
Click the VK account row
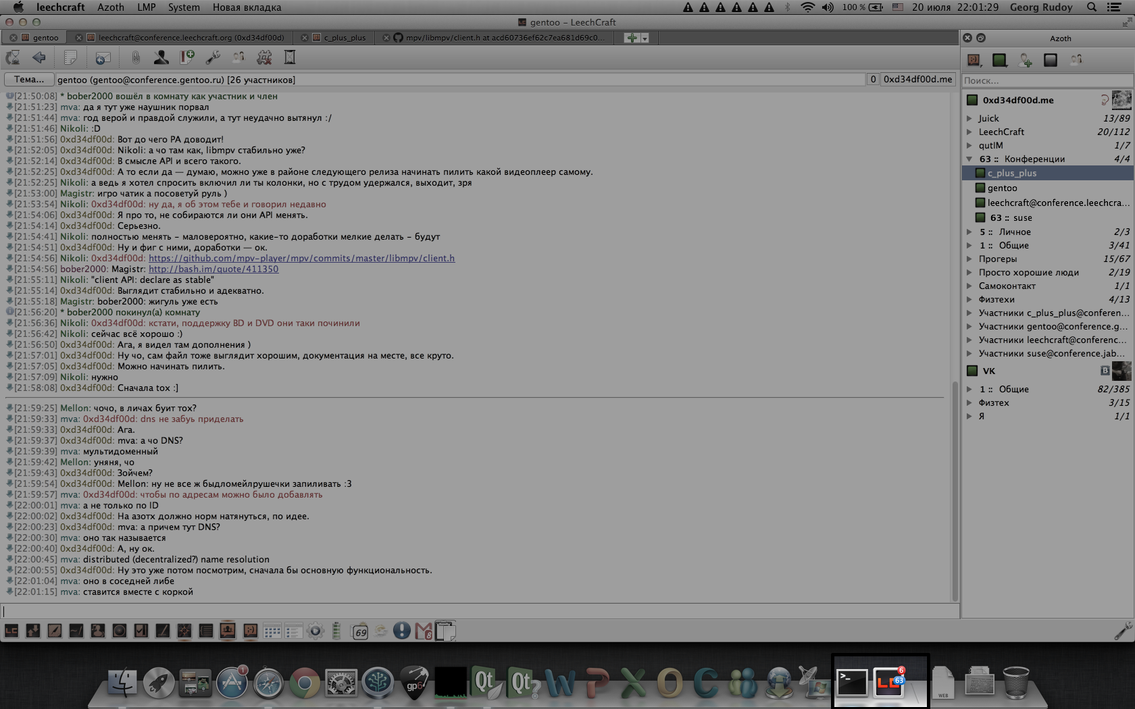point(1048,371)
